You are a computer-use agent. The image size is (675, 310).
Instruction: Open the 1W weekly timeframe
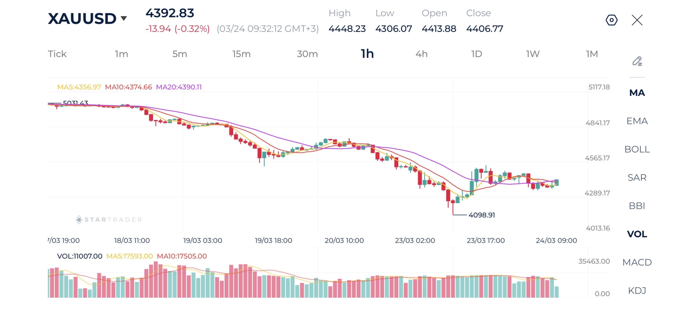coord(533,54)
